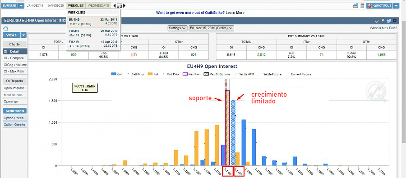Open the What is Max Pain? link

pos(383,28)
